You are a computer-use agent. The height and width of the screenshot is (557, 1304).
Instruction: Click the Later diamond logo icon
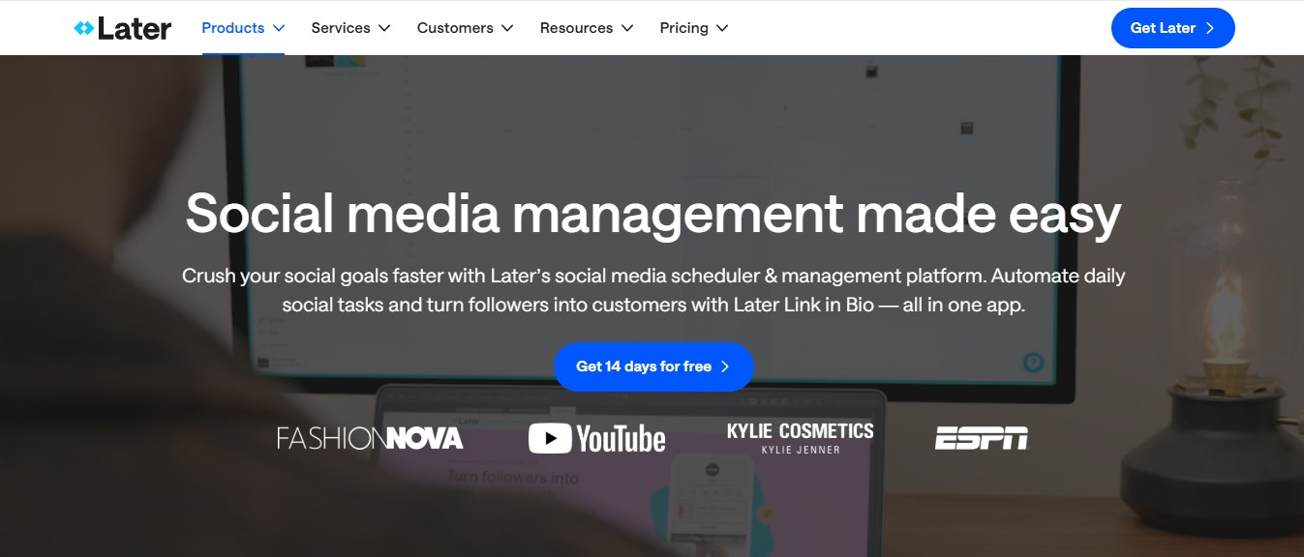pos(86,27)
